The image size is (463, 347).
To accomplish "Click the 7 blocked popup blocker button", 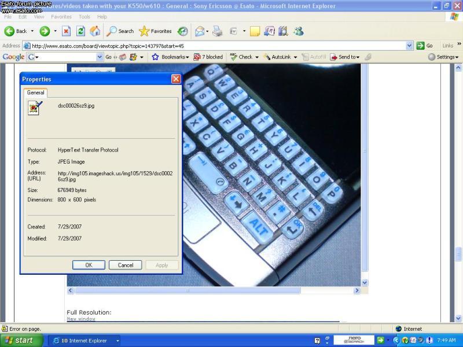I will point(208,57).
